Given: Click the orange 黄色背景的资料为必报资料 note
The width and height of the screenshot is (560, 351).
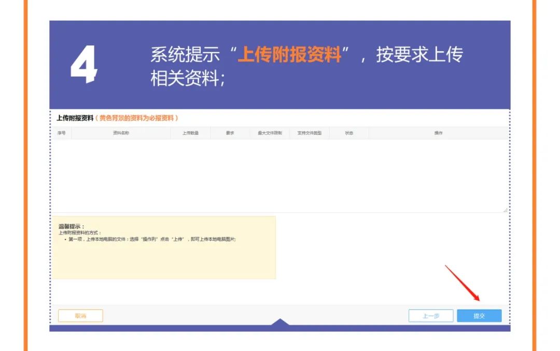Looking at the screenshot, I should [x=136, y=118].
